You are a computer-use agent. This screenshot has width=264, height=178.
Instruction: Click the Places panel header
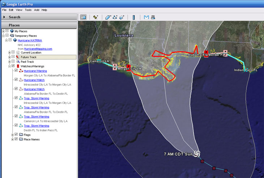(39, 25)
